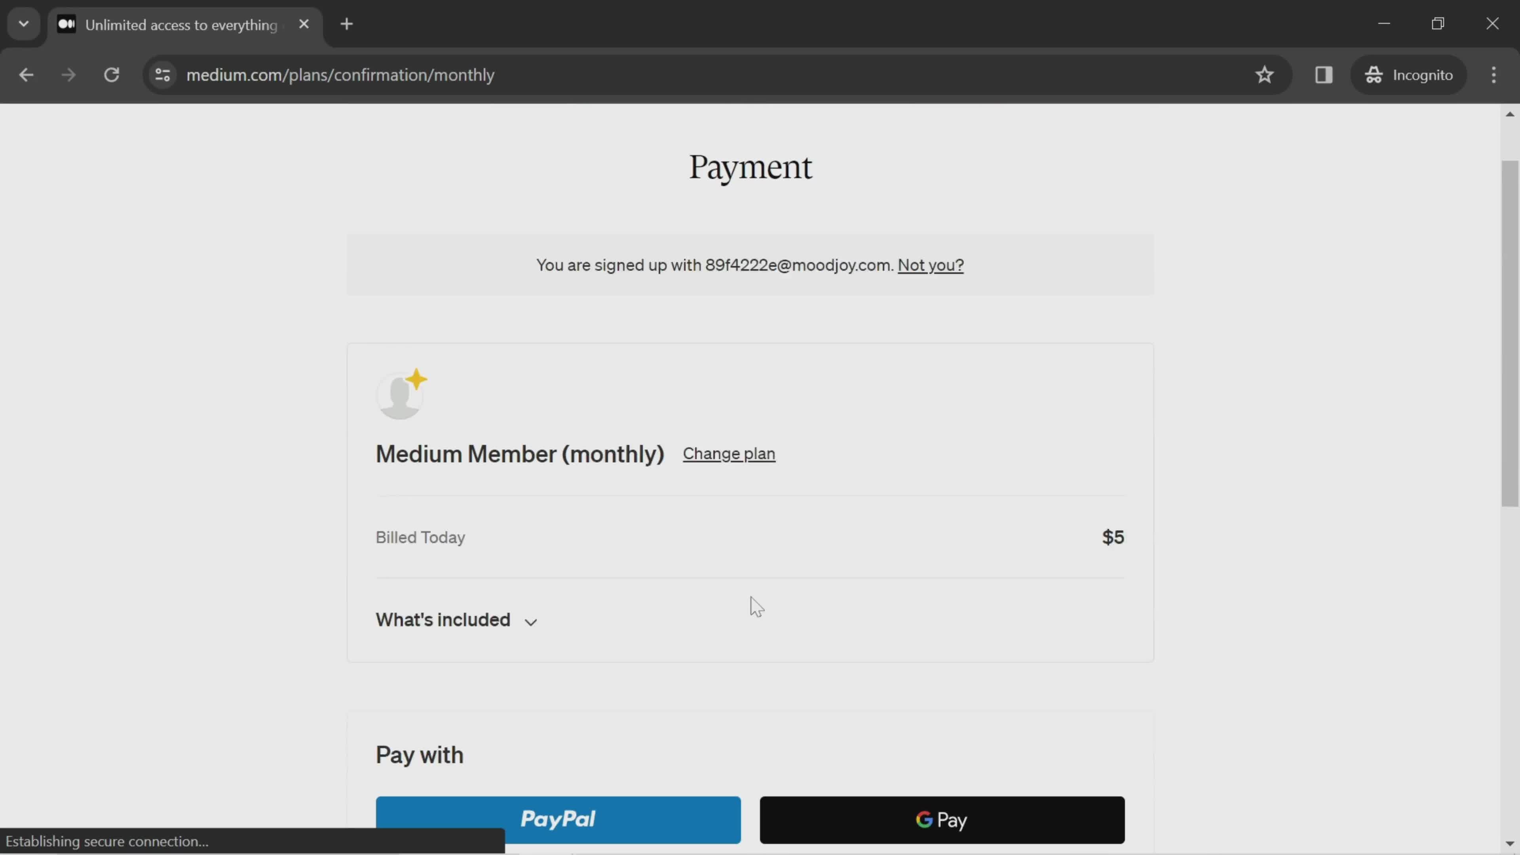1520x855 pixels.
Task: Click the browser sidebar toggle icon
Action: click(1323, 74)
